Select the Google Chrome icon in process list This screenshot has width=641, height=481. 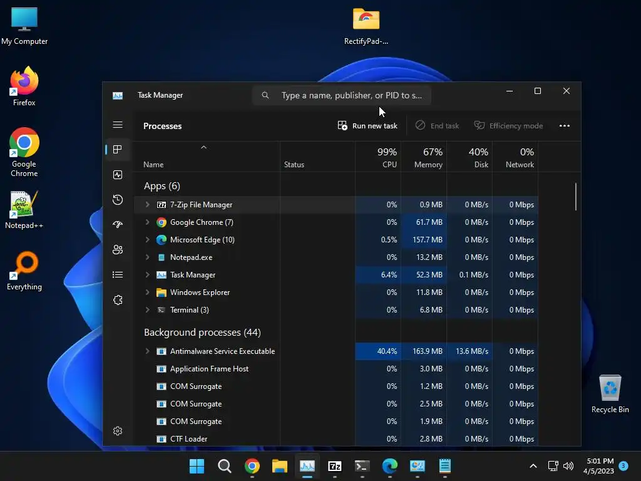162,222
